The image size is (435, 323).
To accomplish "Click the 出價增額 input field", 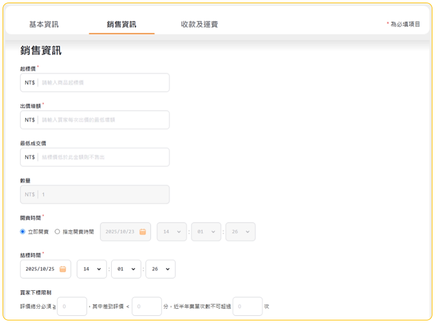I will pyautogui.click(x=103, y=120).
